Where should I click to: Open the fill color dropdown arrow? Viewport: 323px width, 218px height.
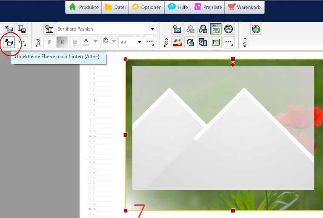click(x=114, y=42)
